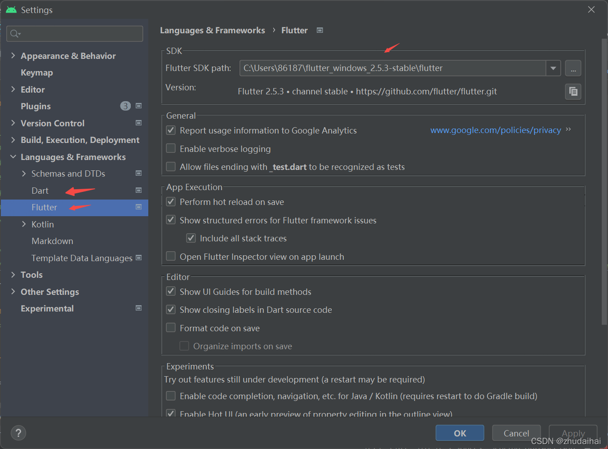Open Template Data Languages settings
The image size is (608, 449).
click(82, 258)
